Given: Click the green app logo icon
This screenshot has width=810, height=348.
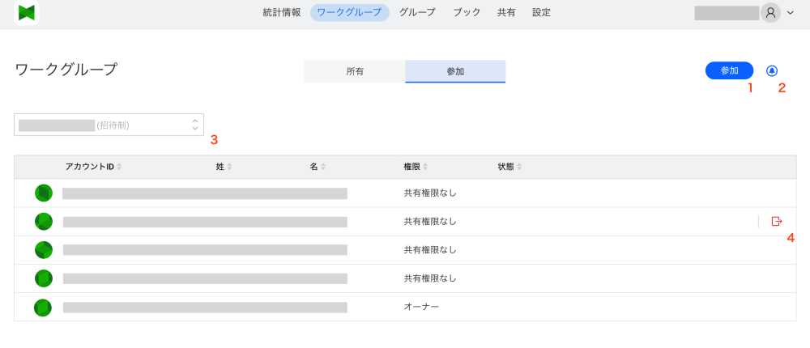Looking at the screenshot, I should coord(27,13).
